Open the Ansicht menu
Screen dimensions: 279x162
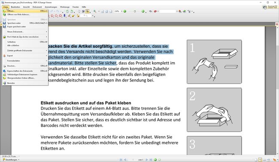click(x=26, y=7)
